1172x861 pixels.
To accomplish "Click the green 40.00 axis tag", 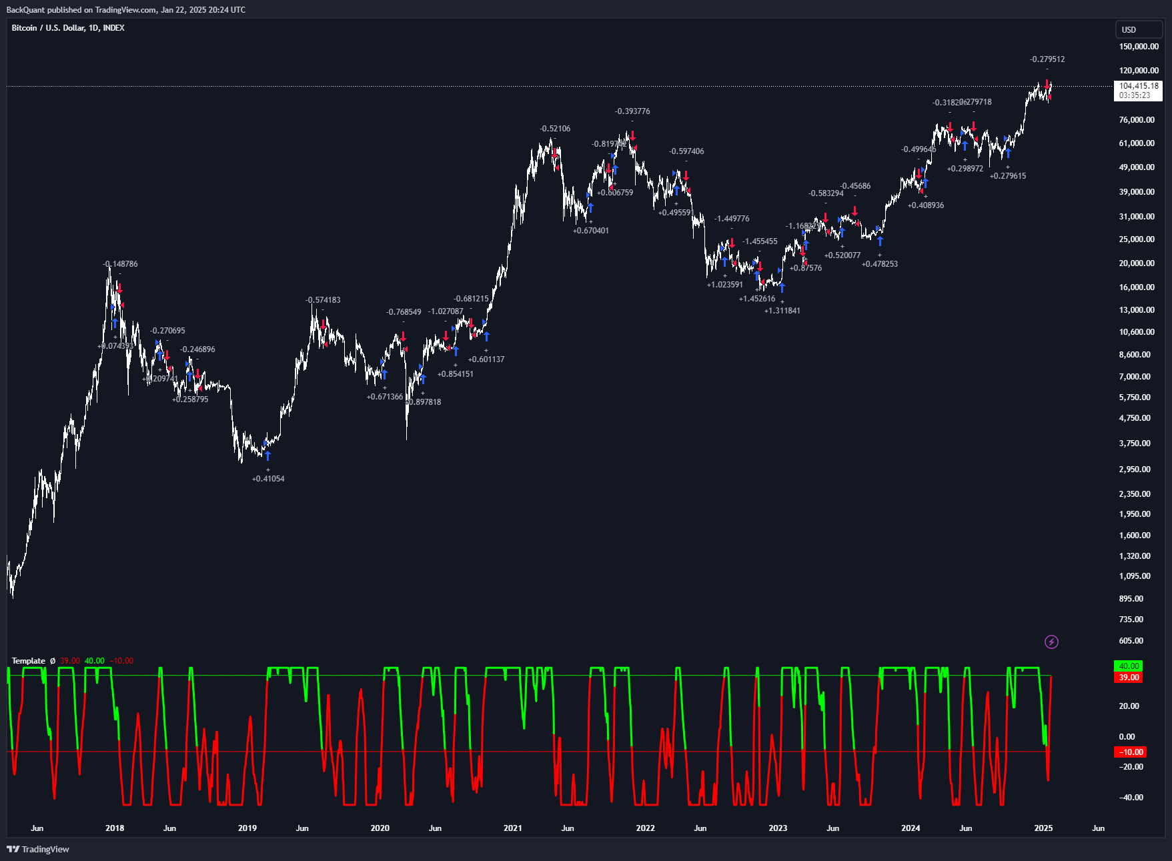I will pyautogui.click(x=1129, y=666).
